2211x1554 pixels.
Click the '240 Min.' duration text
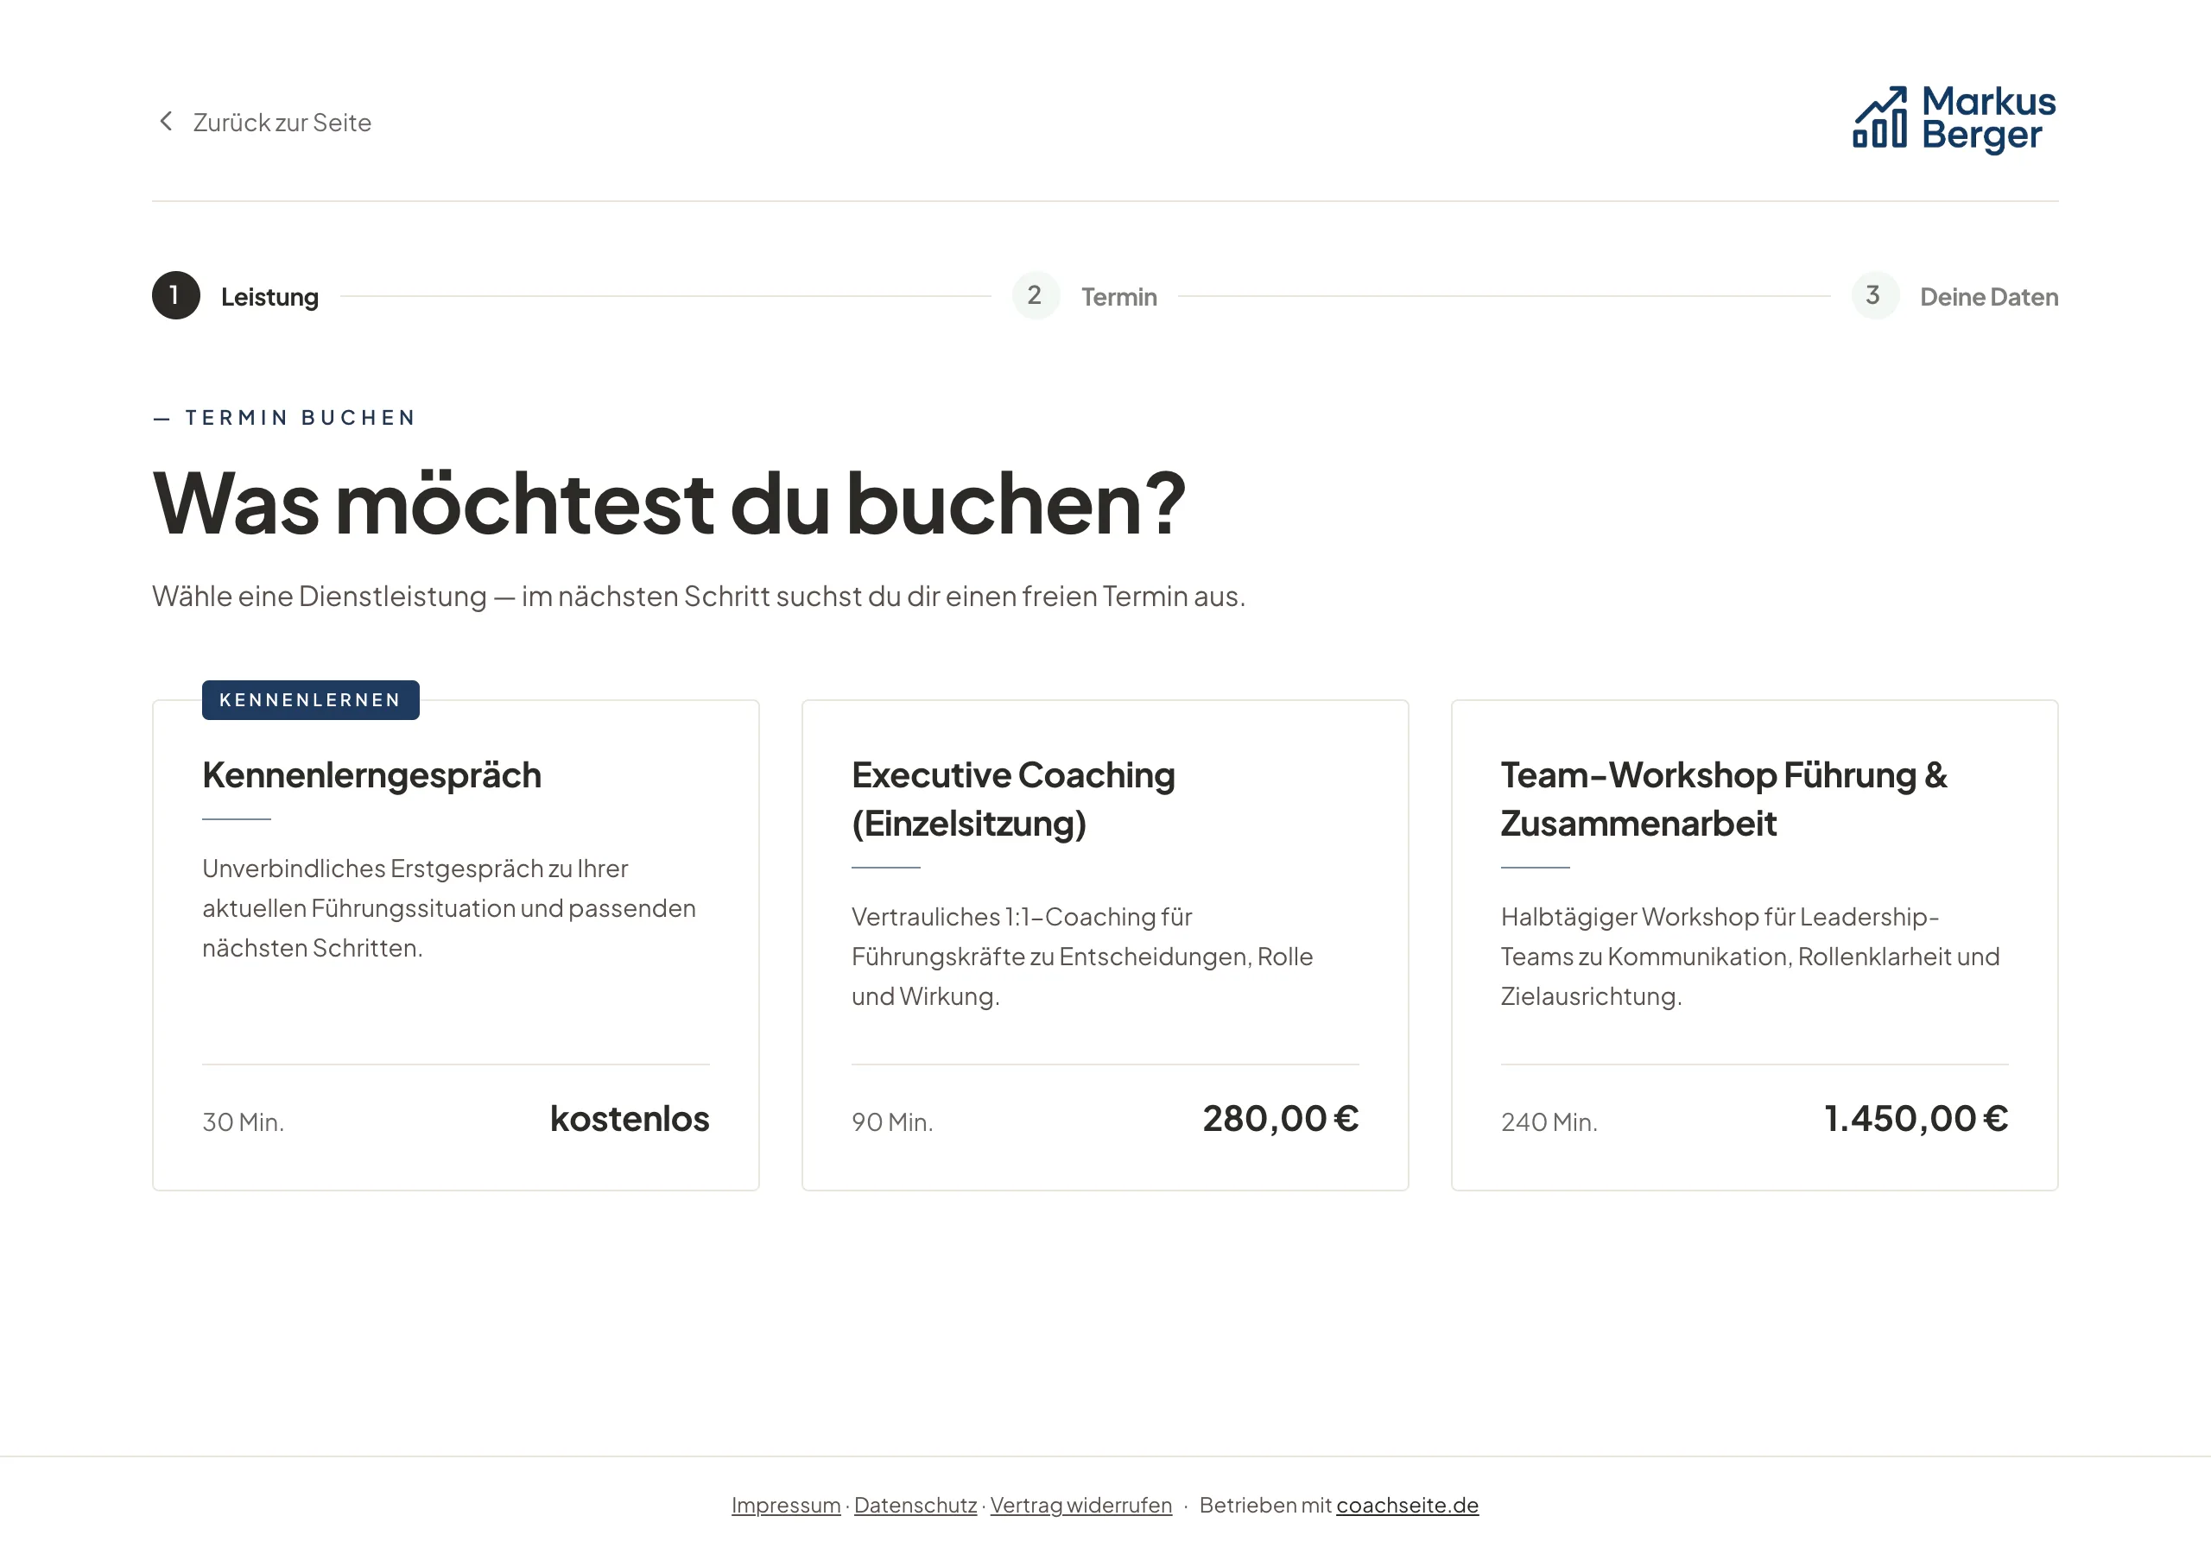[x=1549, y=1121]
